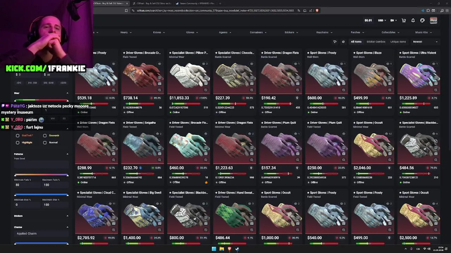Refresh the listings with the reload icon

click(x=343, y=42)
